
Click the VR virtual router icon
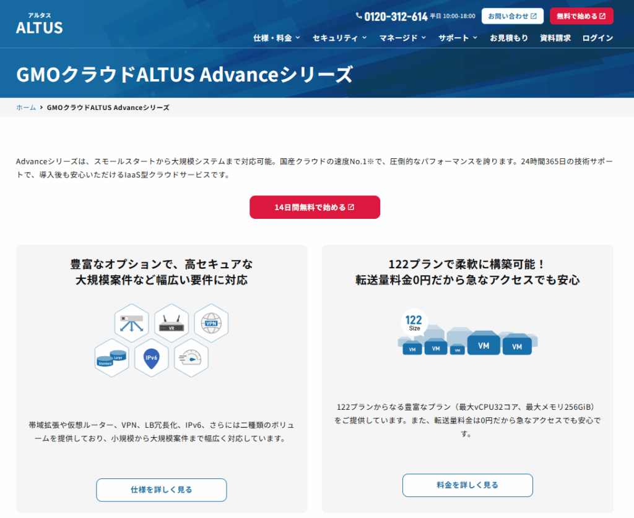[172, 323]
